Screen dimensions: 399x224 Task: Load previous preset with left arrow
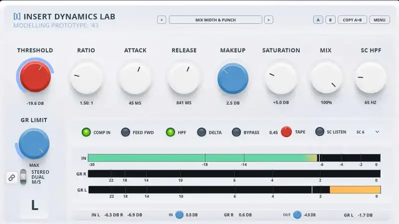(162, 20)
